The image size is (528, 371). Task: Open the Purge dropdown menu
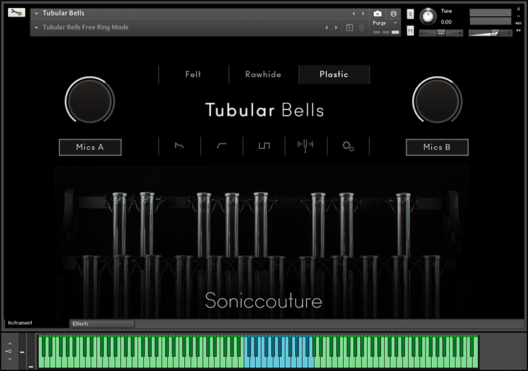click(385, 23)
